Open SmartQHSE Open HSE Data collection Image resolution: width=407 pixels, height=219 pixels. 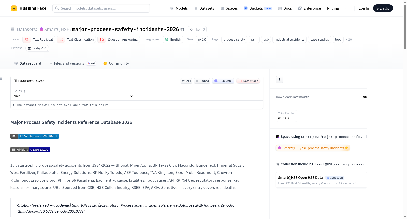pyautogui.click(x=321, y=180)
